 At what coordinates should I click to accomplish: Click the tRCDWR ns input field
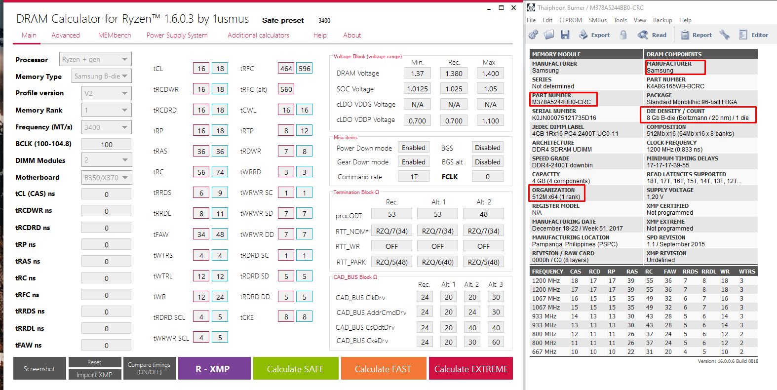coord(107,211)
